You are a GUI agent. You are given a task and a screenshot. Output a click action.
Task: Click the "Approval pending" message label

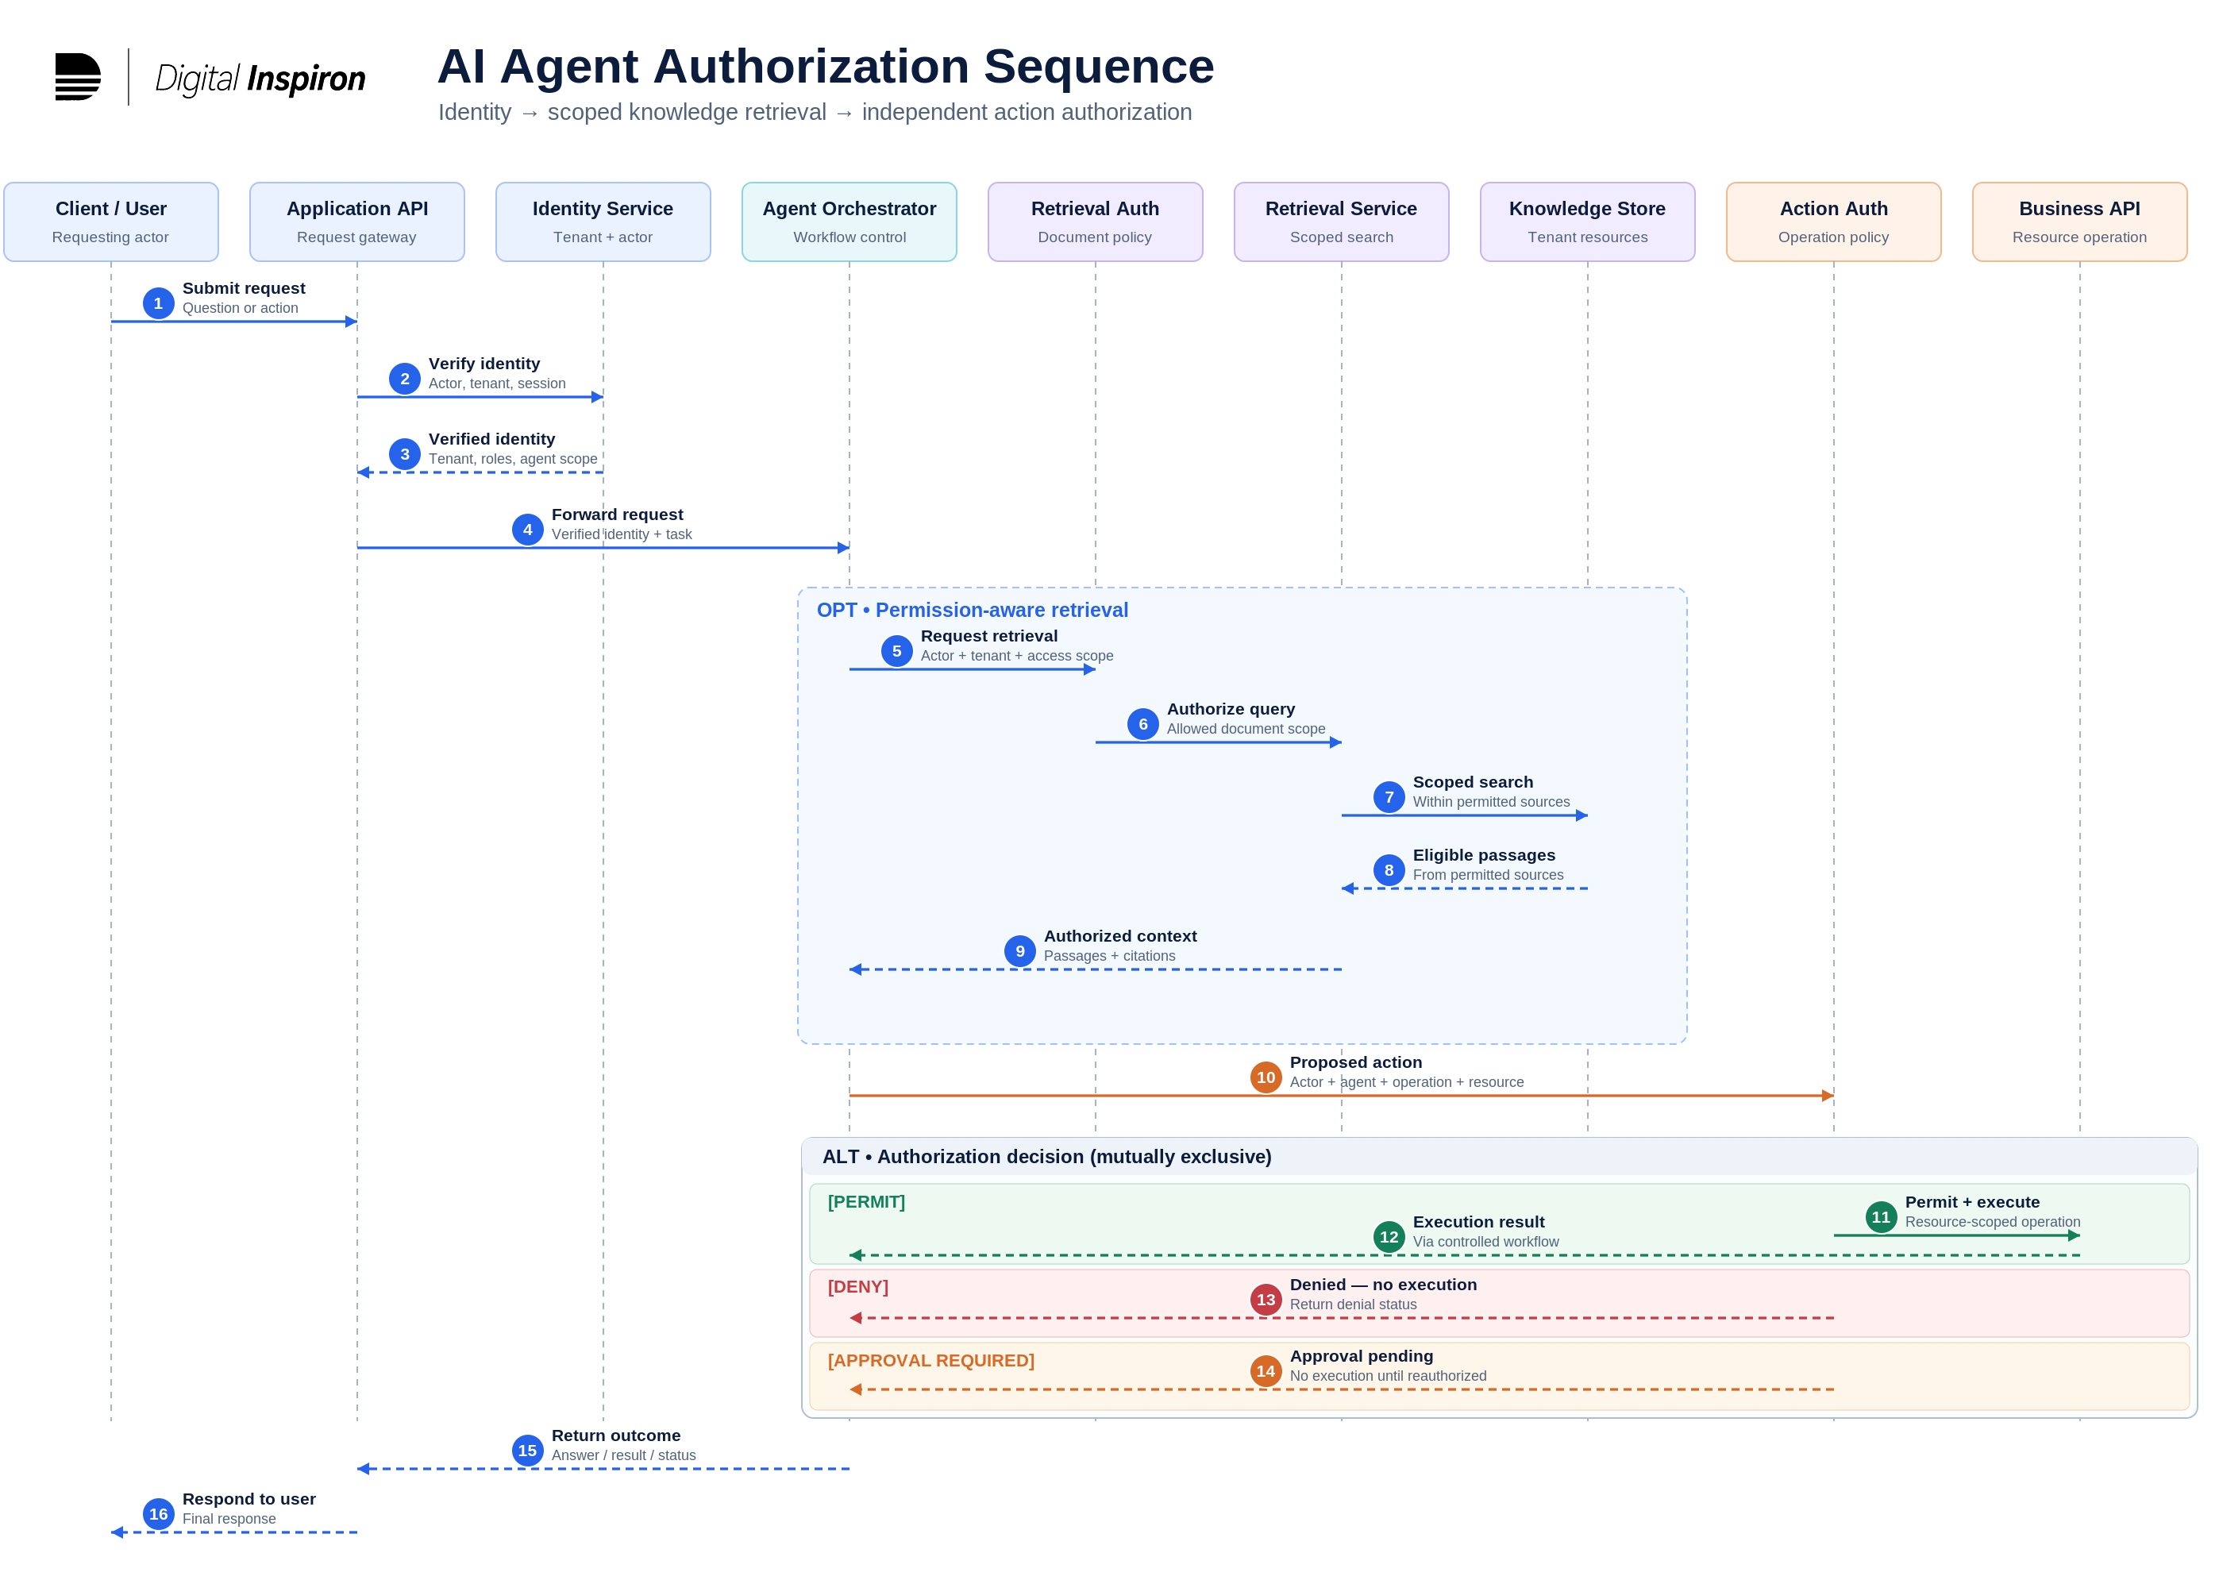pyautogui.click(x=1361, y=1356)
